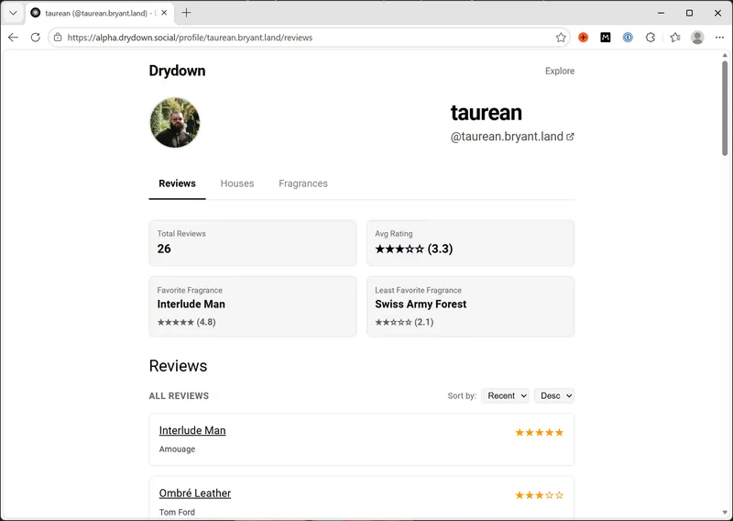Open the orange plus extension icon

coord(583,38)
